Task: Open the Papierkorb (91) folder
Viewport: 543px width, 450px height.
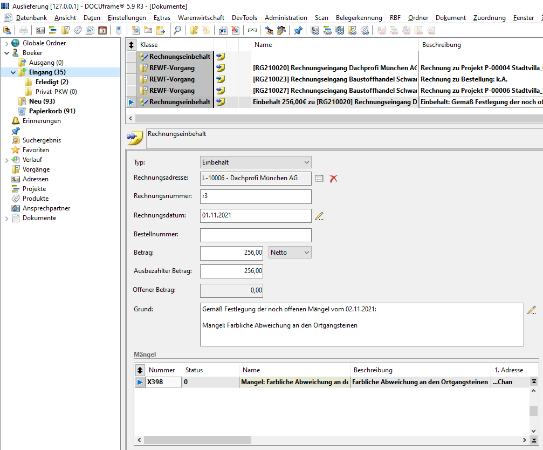Action: pyautogui.click(x=52, y=111)
